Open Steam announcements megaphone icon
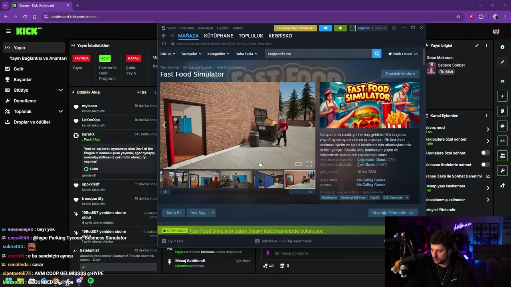 tap(326, 28)
